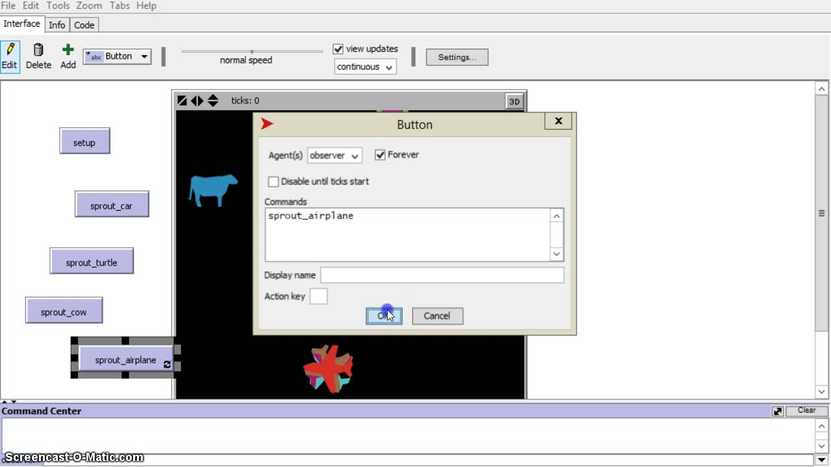831x467 pixels.
Task: Open the Help menu
Action: [x=146, y=6]
